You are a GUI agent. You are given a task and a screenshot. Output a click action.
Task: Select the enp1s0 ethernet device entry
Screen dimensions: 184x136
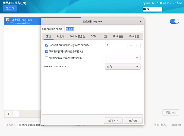[22, 21]
